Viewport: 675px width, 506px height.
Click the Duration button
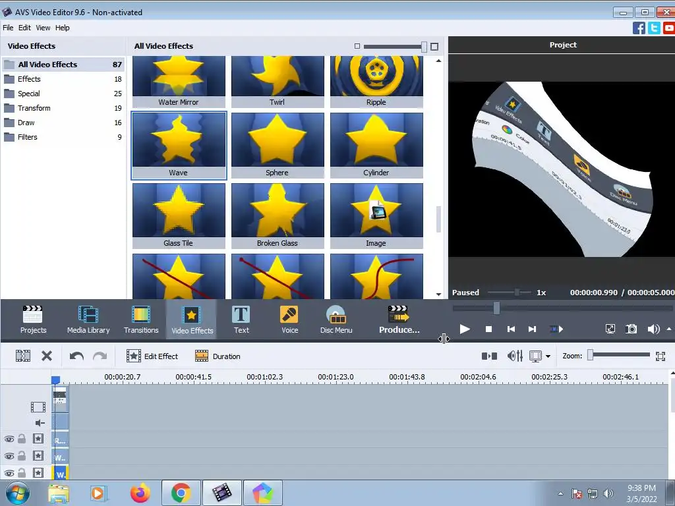[218, 356]
